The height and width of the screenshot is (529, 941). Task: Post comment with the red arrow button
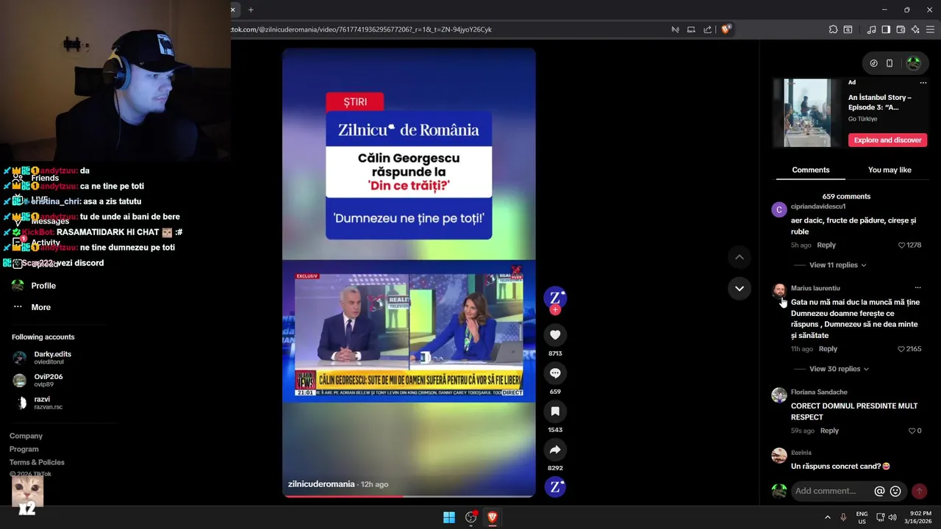point(919,491)
